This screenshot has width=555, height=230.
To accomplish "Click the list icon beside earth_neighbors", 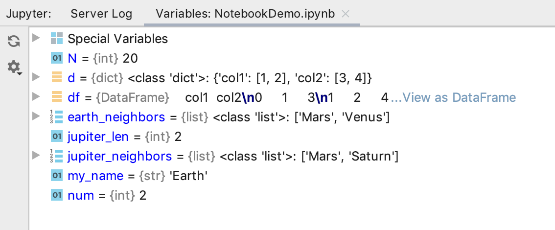I will pos(57,116).
